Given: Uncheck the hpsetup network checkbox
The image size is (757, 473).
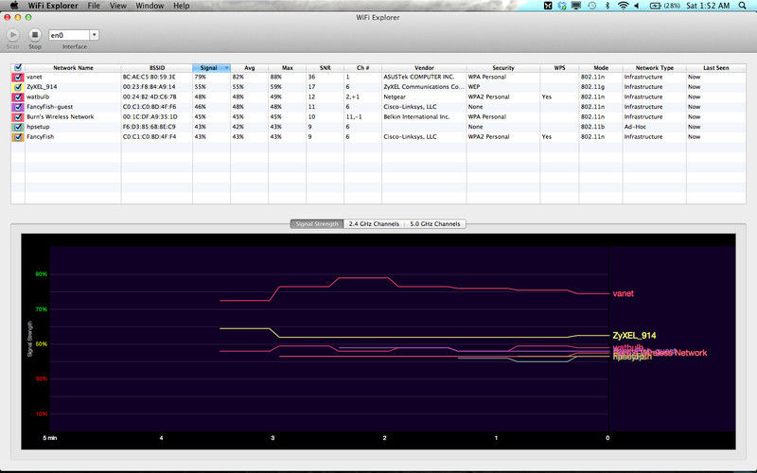Looking at the screenshot, I should (18, 127).
